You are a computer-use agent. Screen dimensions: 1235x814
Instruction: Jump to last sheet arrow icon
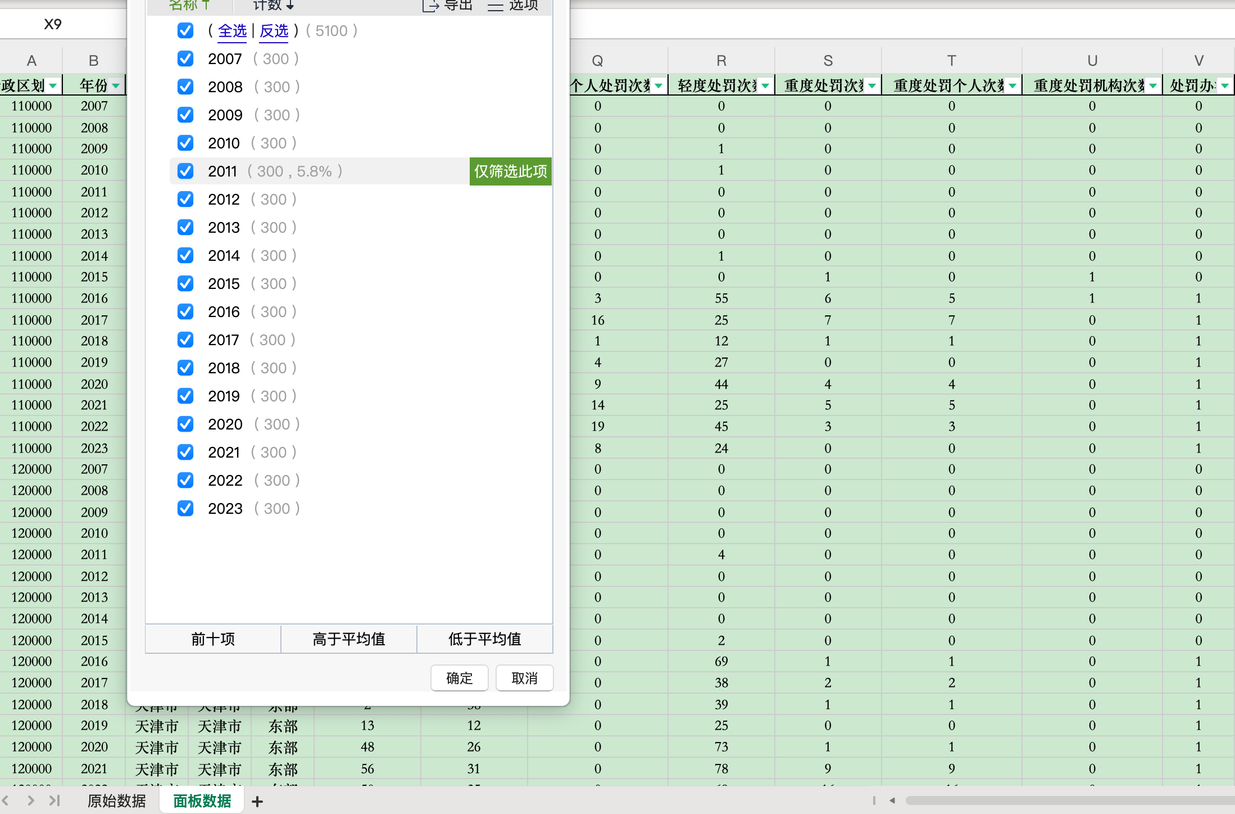pyautogui.click(x=55, y=801)
